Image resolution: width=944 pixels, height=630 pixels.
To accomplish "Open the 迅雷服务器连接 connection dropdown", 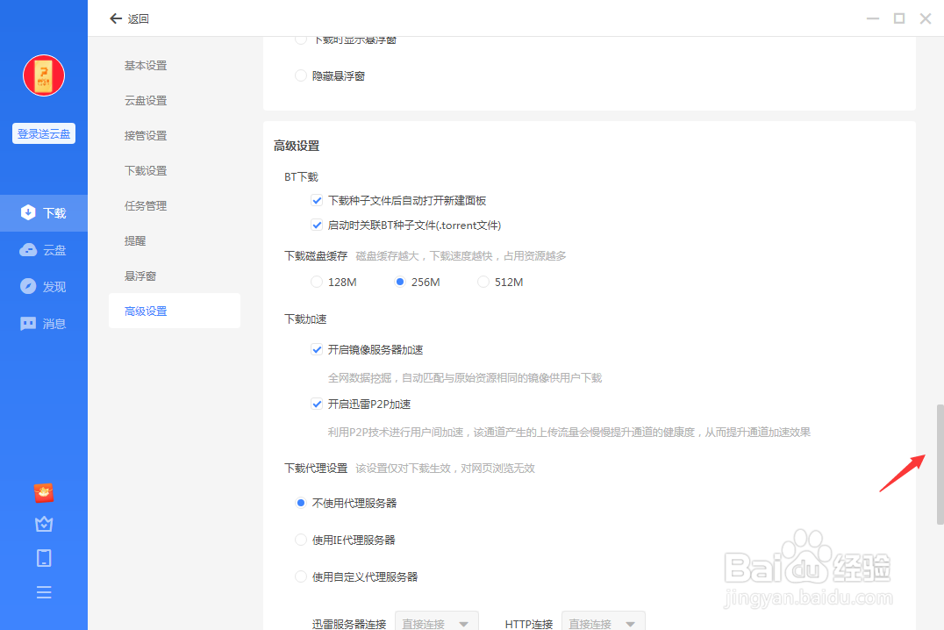I will (x=436, y=621).
